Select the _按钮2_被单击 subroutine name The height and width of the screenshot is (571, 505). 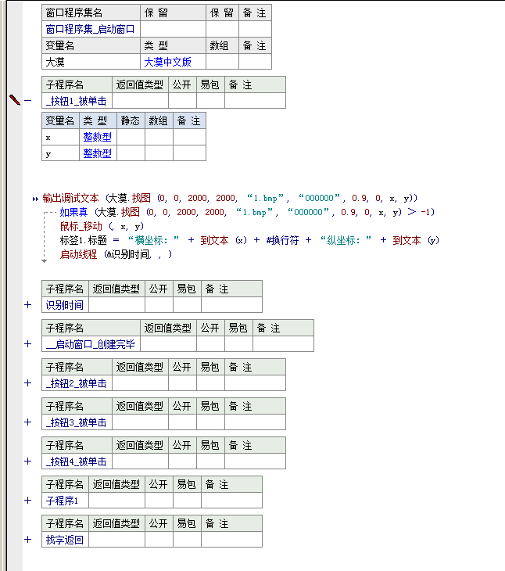(x=77, y=383)
